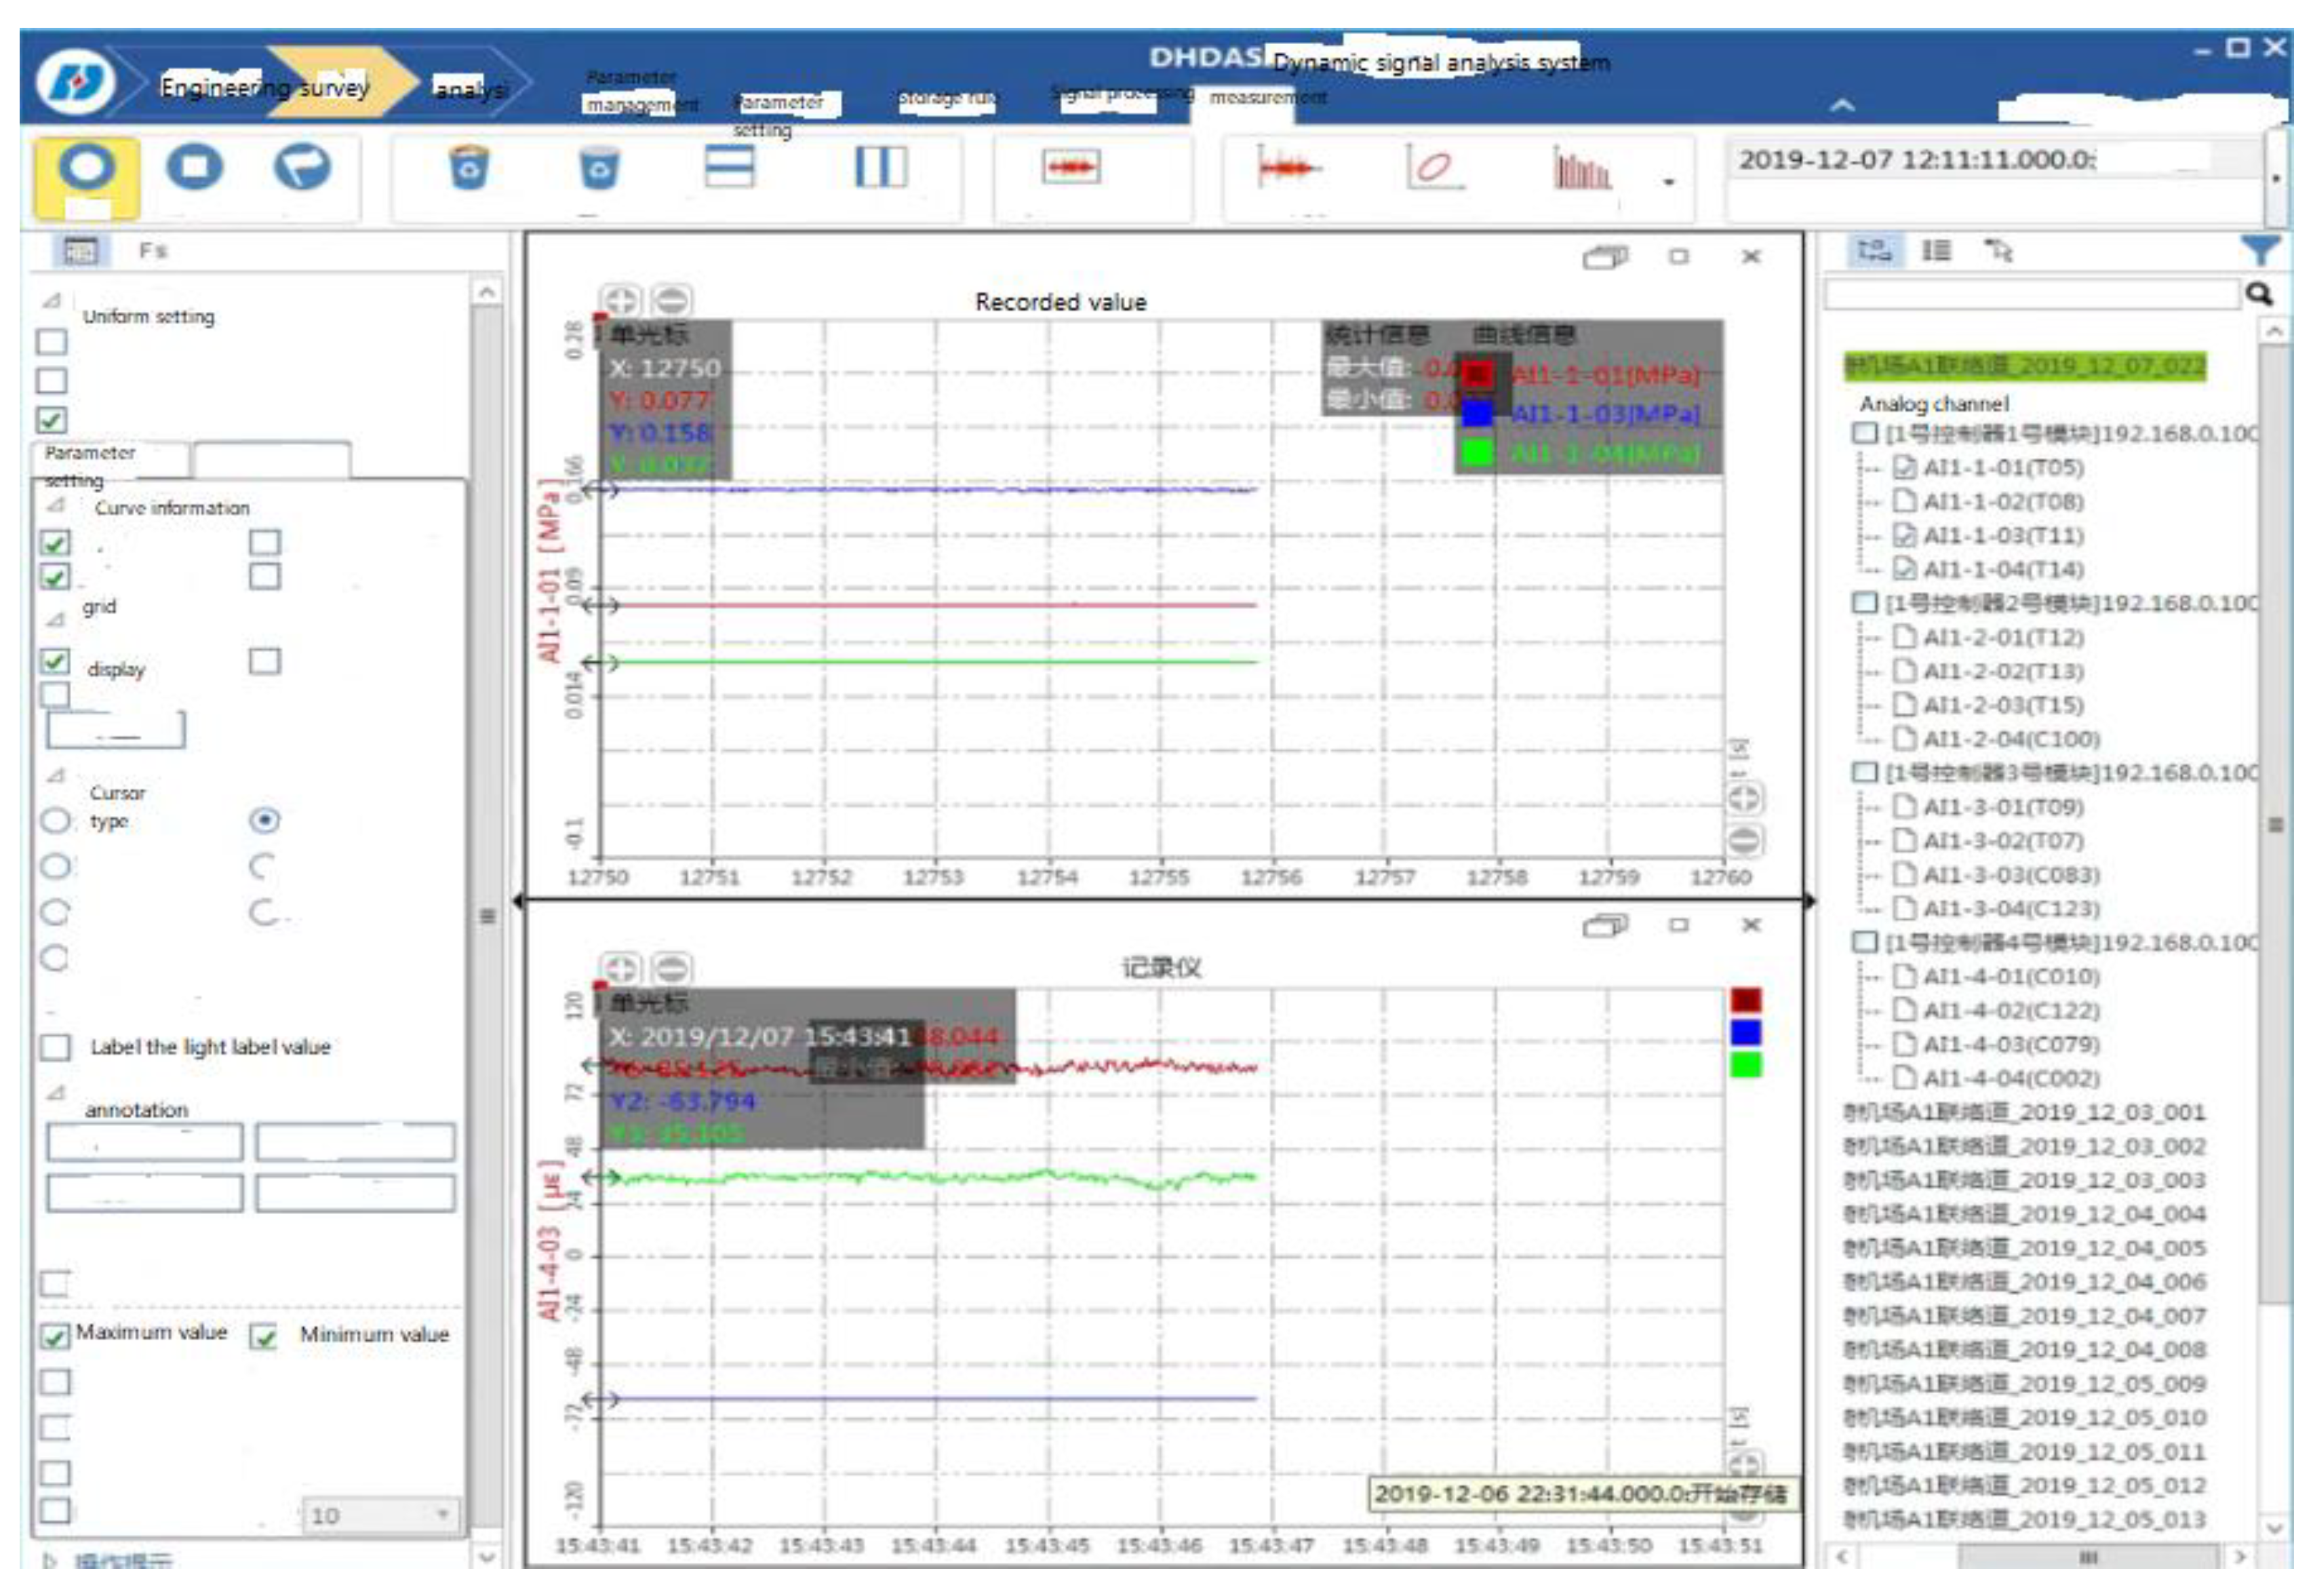The image size is (2313, 1596).
Task: Open the dropdown showing value 10
Action: [441, 1516]
